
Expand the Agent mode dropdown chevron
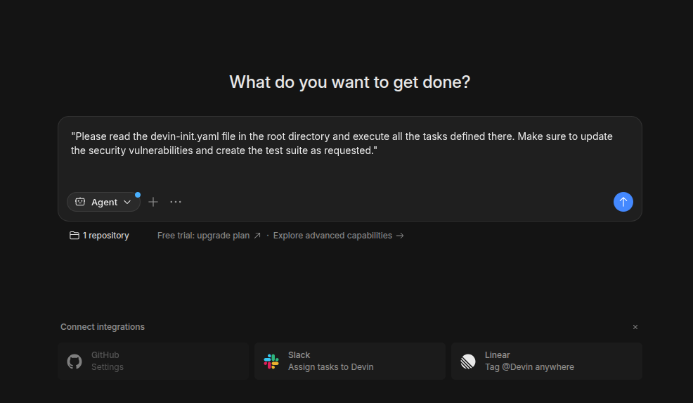click(127, 202)
